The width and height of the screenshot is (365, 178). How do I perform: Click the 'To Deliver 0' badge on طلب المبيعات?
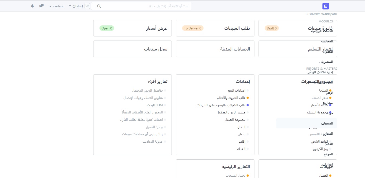point(193,28)
